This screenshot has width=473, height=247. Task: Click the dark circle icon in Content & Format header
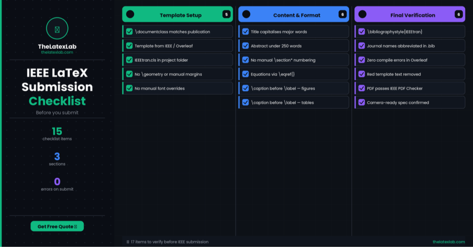pyautogui.click(x=246, y=14)
